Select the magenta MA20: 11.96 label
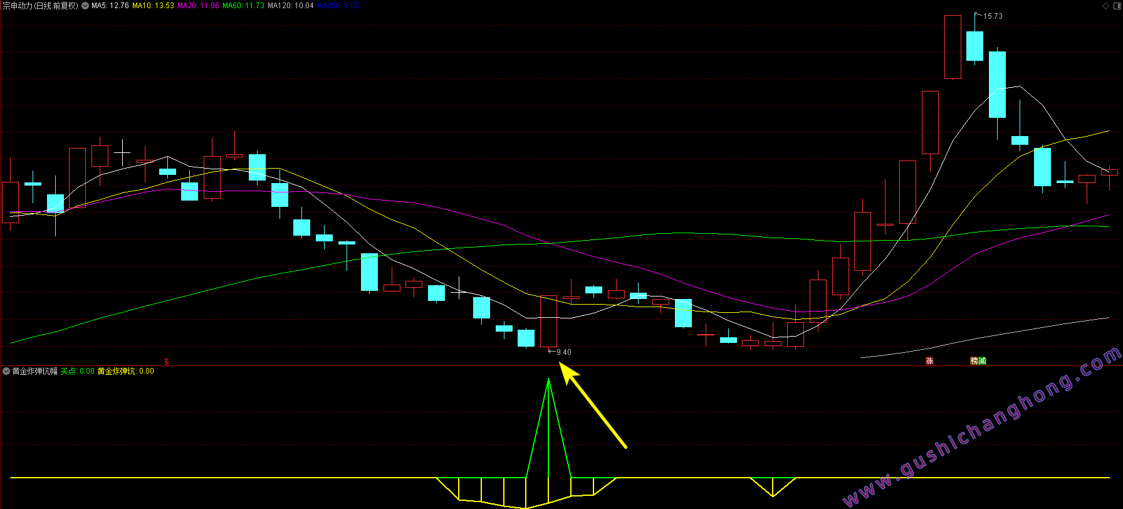The width and height of the screenshot is (1123, 509). (x=198, y=6)
